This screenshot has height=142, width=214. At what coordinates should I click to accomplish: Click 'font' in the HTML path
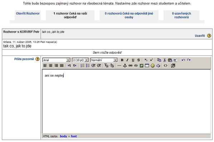(x=74, y=136)
